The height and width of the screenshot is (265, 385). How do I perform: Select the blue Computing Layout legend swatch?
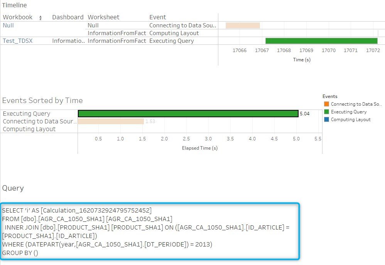(x=326, y=119)
